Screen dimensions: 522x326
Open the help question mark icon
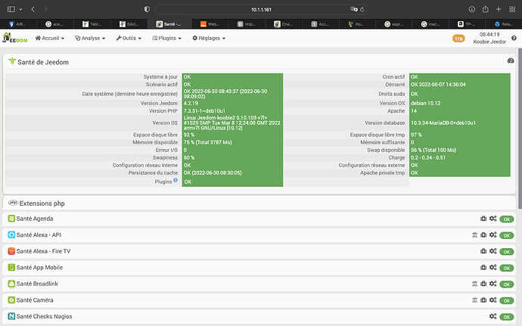pyautogui.click(x=514, y=39)
